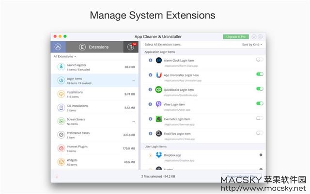This screenshot has height=194, width=310.
Task: Open settings gear for Dropbox.app
Action: coord(261,155)
